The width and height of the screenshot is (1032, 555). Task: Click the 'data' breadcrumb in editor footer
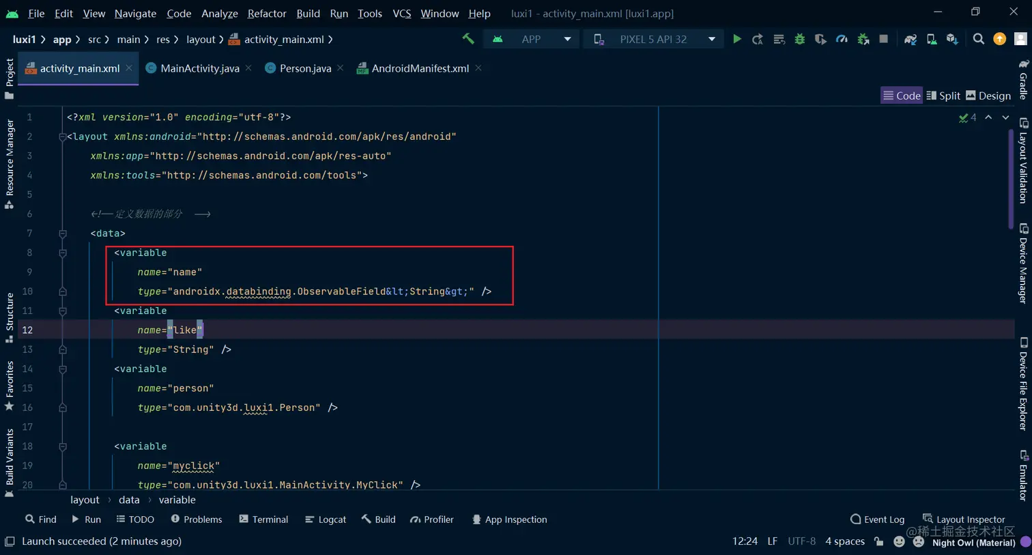(x=129, y=500)
